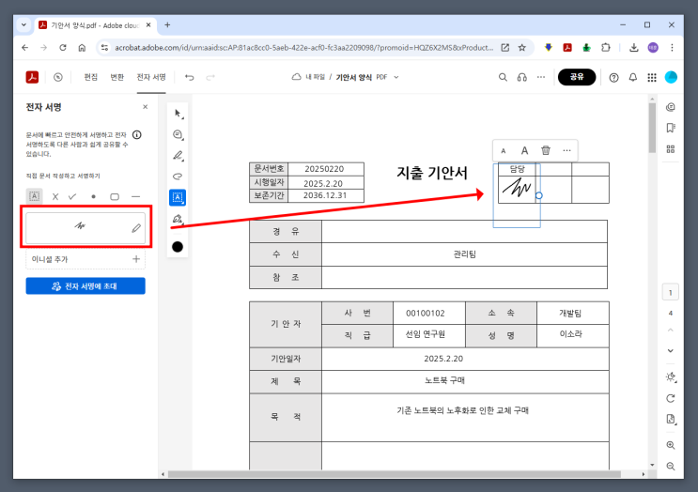Zoom in on the document
This screenshot has width=698, height=492.
point(671,445)
